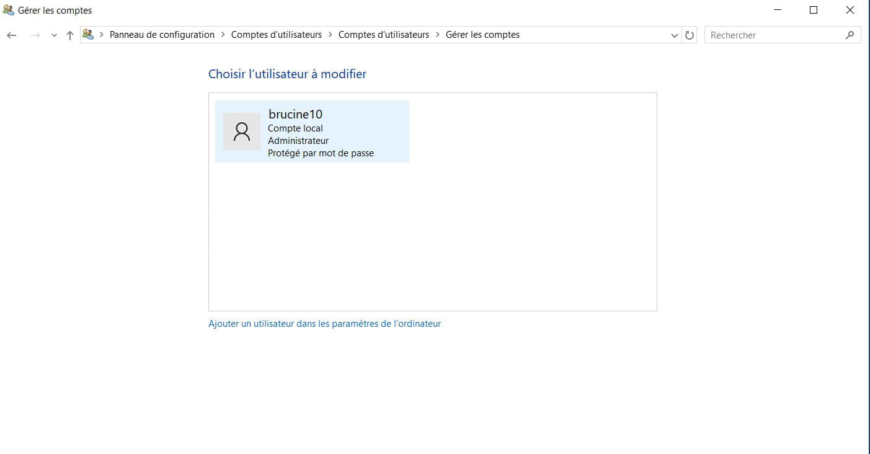Click Protégé par mot de passe text
This screenshot has height=454, width=870.
321,153
